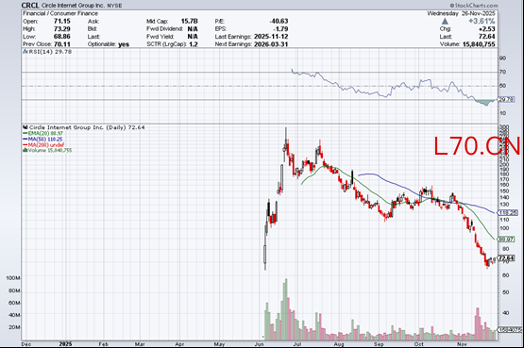Click the 90 label on the RSI axis
The height and width of the screenshot is (348, 524).
(502, 58)
